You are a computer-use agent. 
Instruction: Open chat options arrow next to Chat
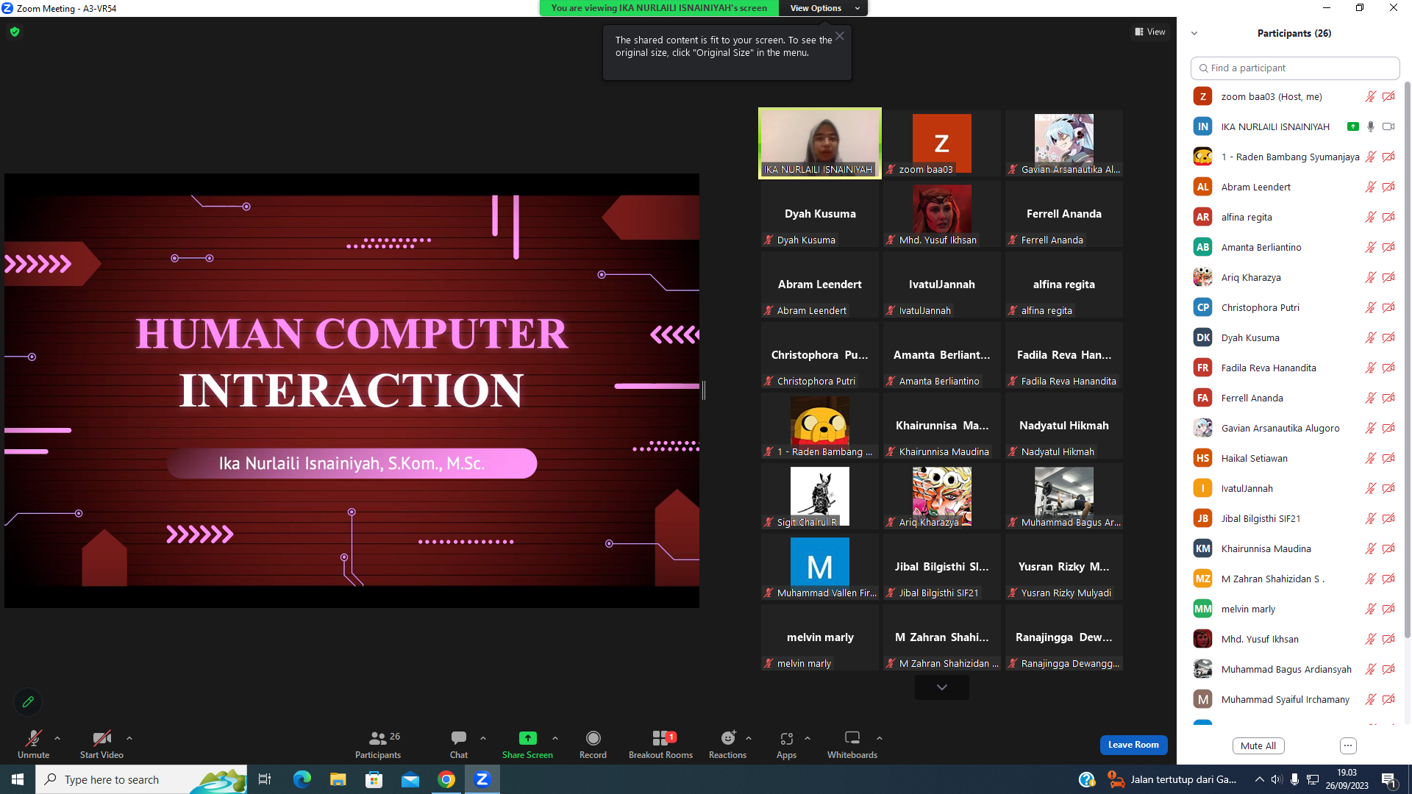pos(483,738)
